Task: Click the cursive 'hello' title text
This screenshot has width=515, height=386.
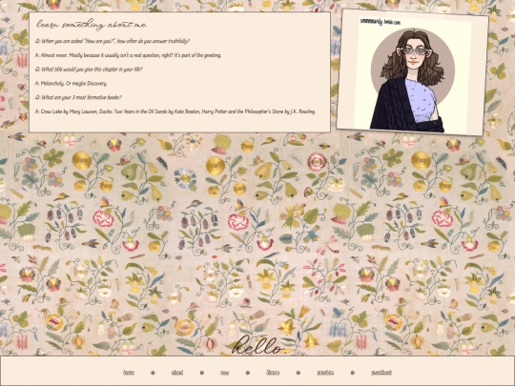Action: (x=257, y=345)
